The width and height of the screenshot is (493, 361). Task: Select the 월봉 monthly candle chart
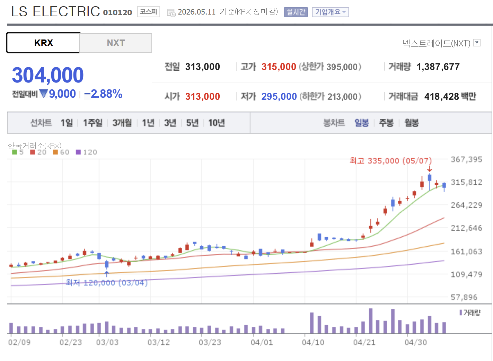(x=412, y=123)
